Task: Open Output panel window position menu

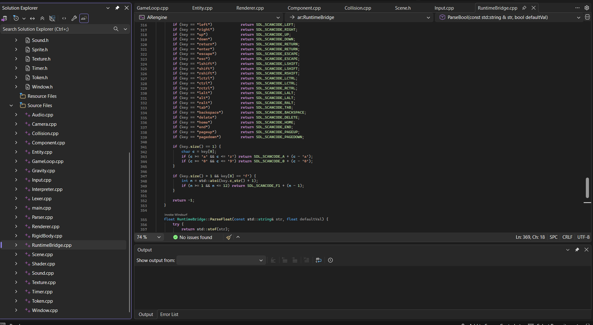Action: pos(568,250)
